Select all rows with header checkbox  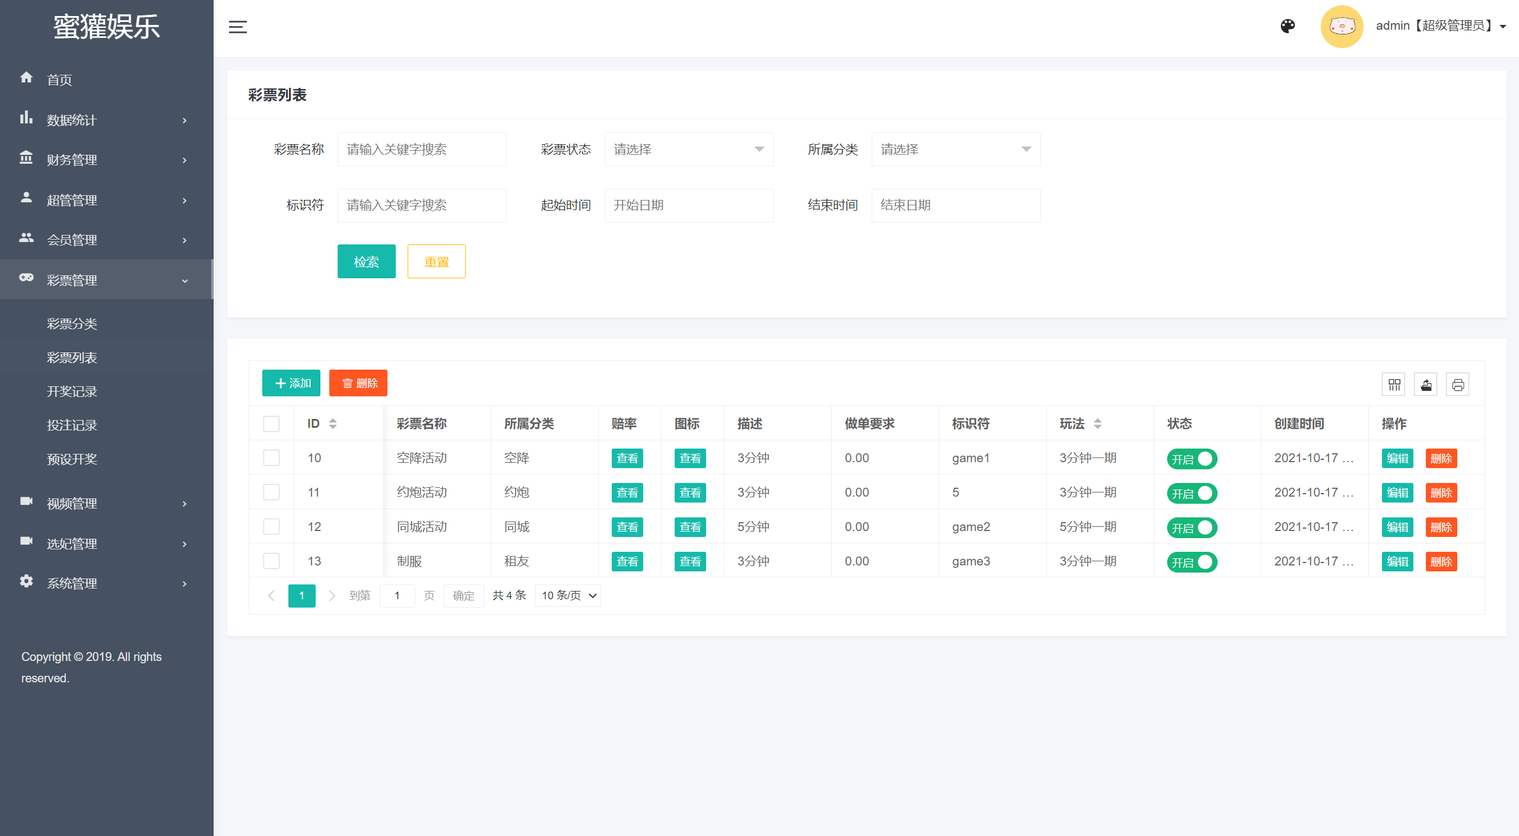(271, 424)
